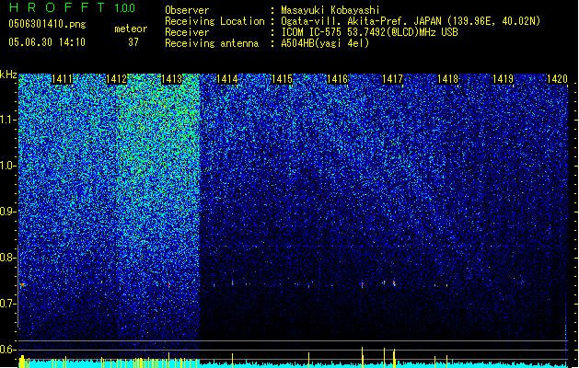579x368 pixels.
Task: Click the HROFFT 1.0.0 title text
Action: click(73, 7)
